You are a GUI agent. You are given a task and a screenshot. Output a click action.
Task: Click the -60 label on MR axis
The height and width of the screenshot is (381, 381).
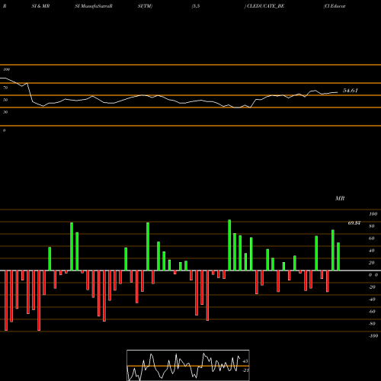[372, 312]
